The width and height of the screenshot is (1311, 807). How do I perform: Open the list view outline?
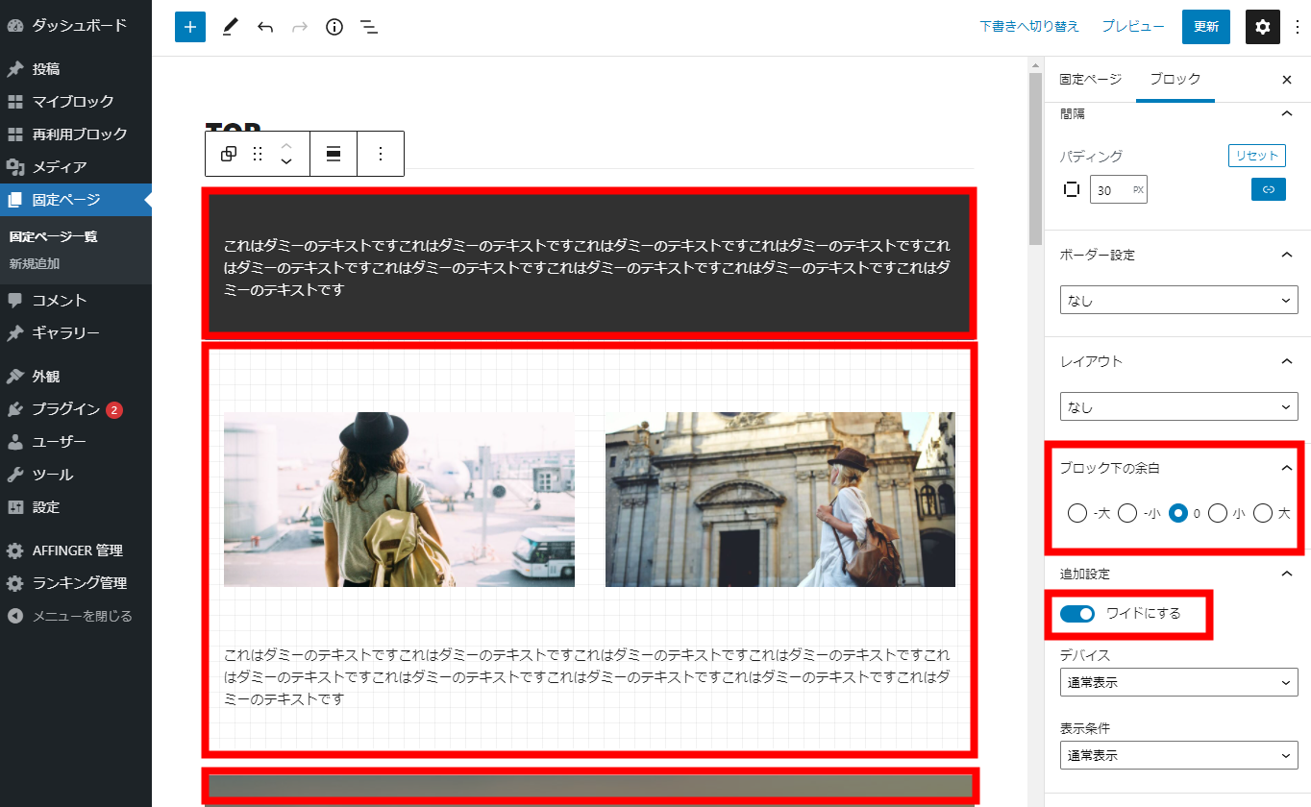[x=368, y=27]
